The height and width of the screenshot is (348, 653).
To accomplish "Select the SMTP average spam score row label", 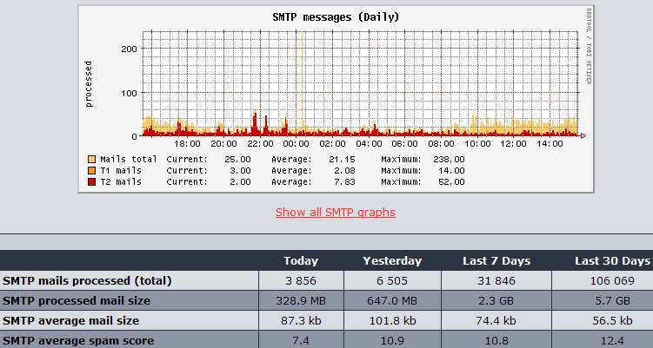I will coord(78,340).
